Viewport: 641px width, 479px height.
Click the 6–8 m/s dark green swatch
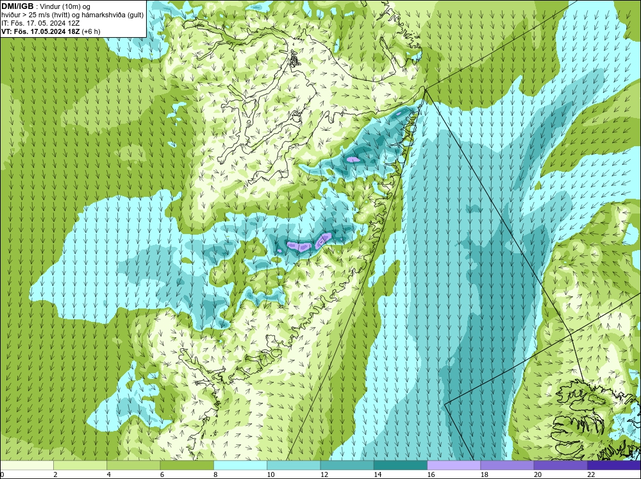pyautogui.click(x=187, y=465)
